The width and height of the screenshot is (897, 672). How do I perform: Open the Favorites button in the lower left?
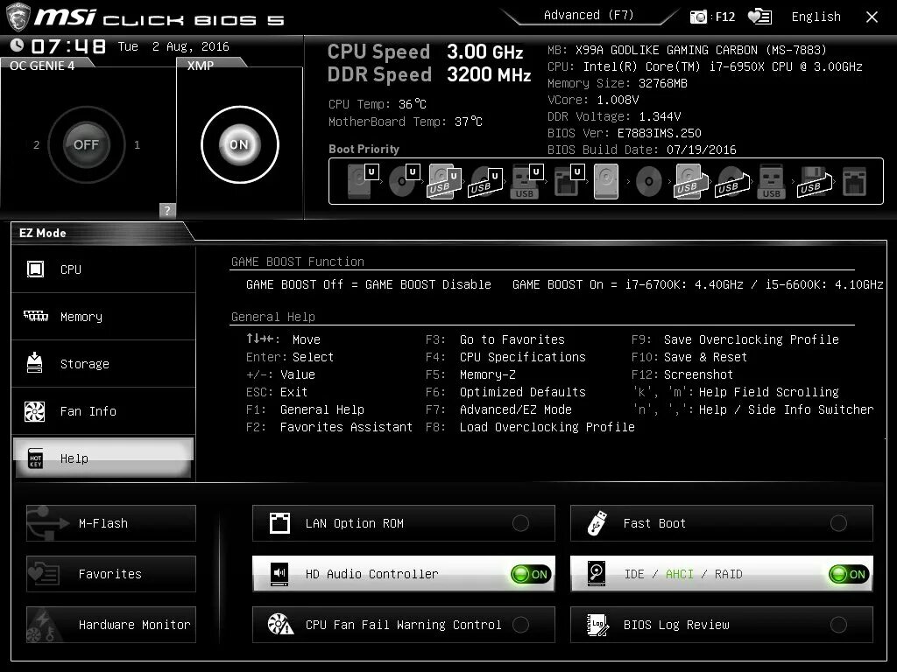click(111, 574)
